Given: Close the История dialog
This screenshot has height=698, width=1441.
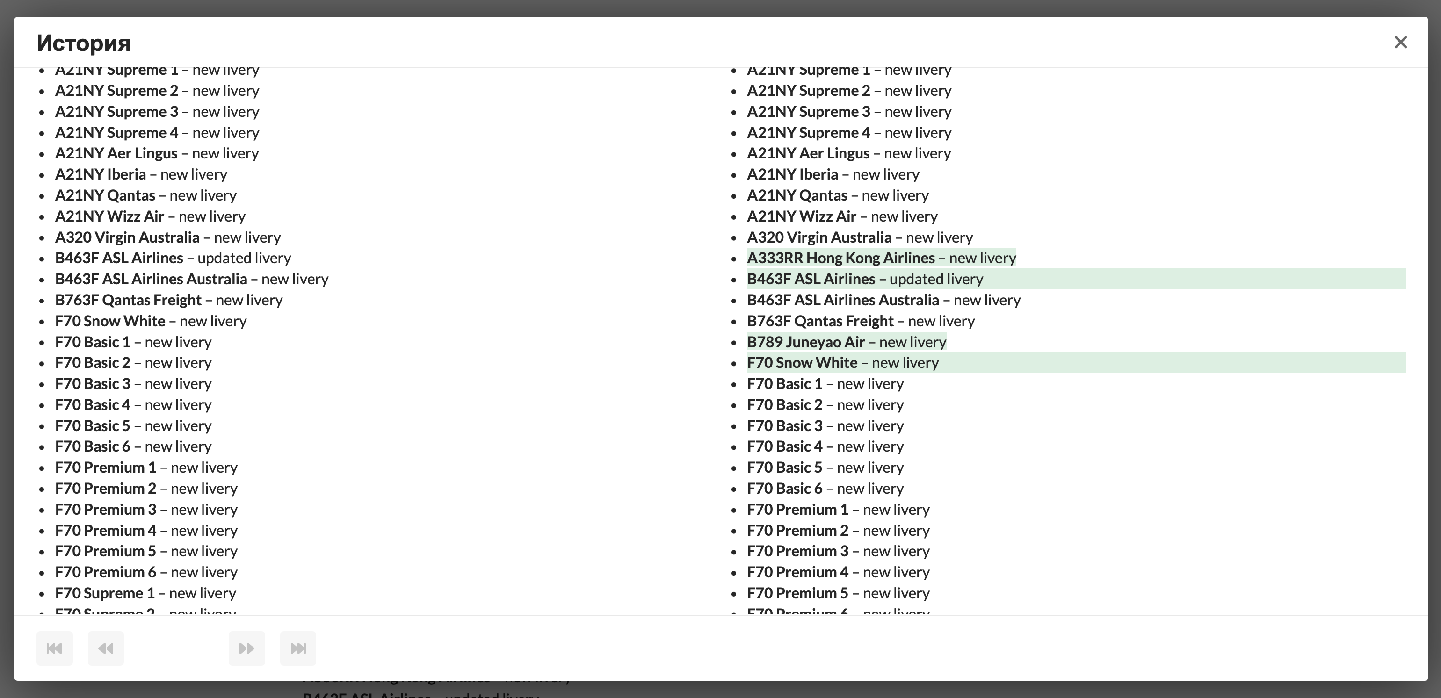Looking at the screenshot, I should click(x=1400, y=43).
